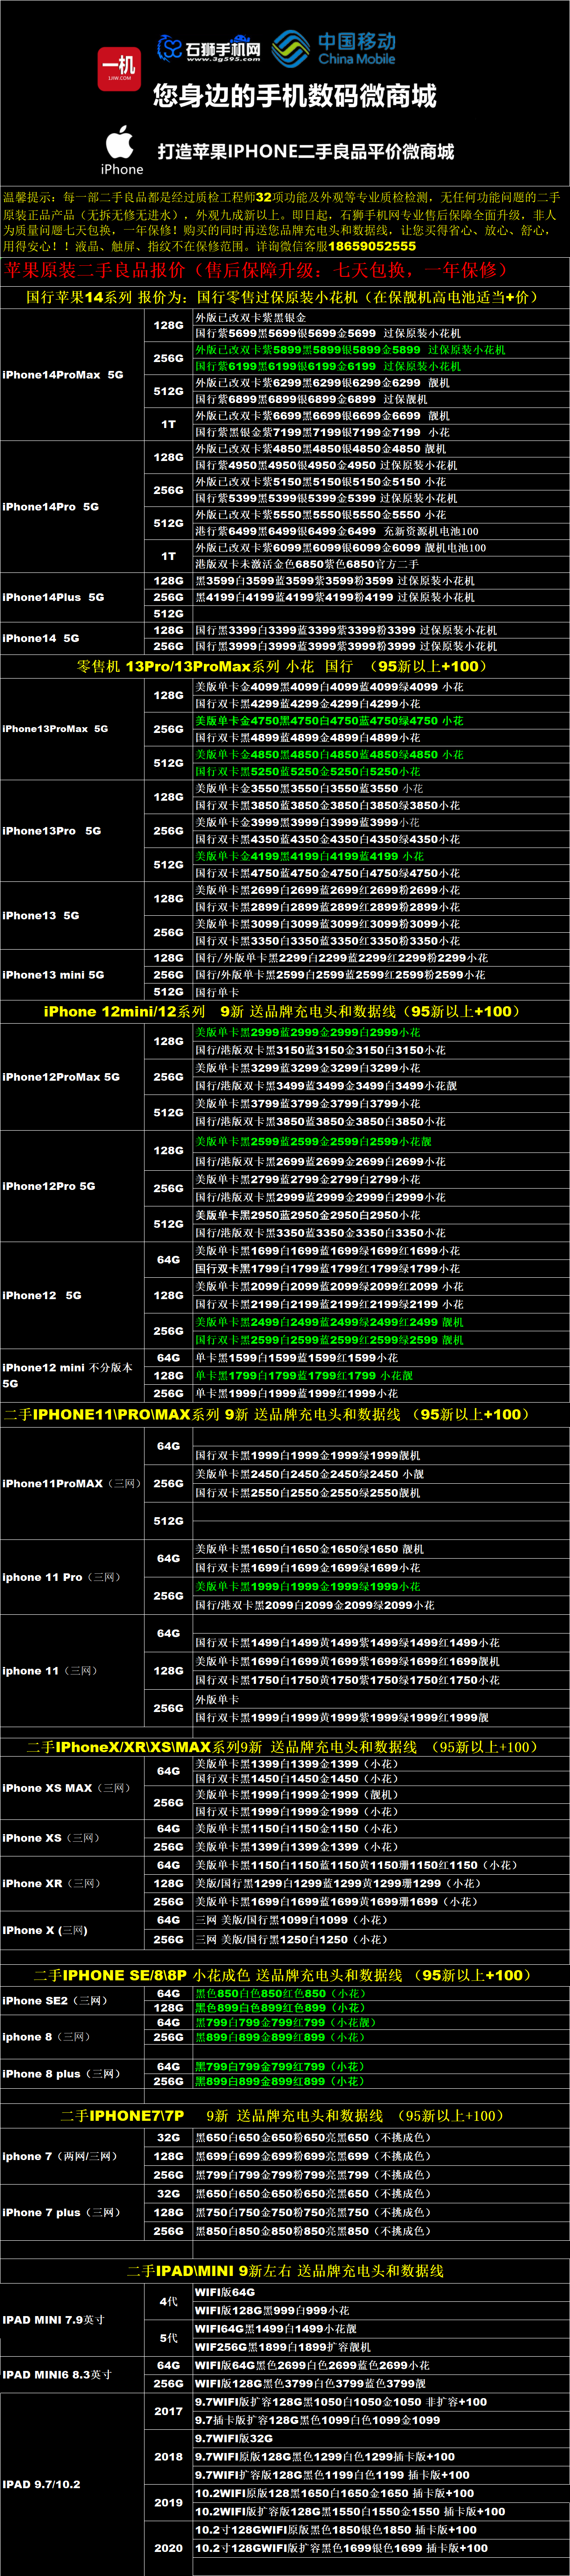The image size is (570, 2576).
Task: Select the iPhone14Pro 5G model label
Action: pos(51,507)
